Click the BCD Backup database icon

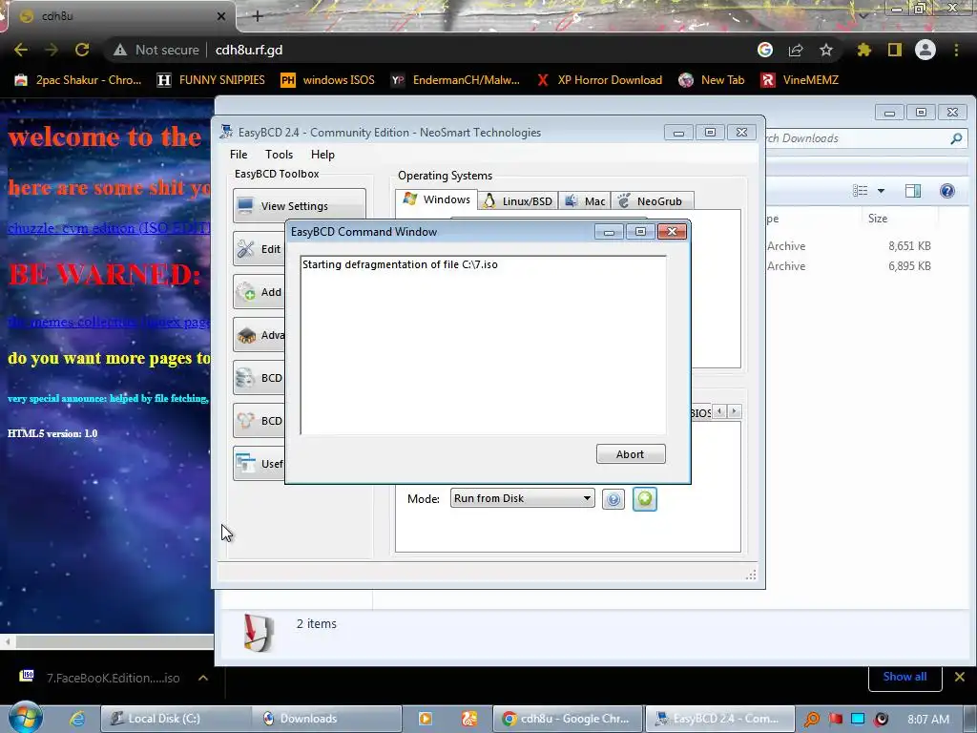[245, 378]
